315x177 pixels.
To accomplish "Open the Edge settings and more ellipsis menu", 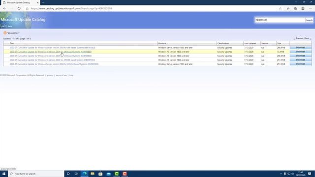I will click(x=311, y=8).
